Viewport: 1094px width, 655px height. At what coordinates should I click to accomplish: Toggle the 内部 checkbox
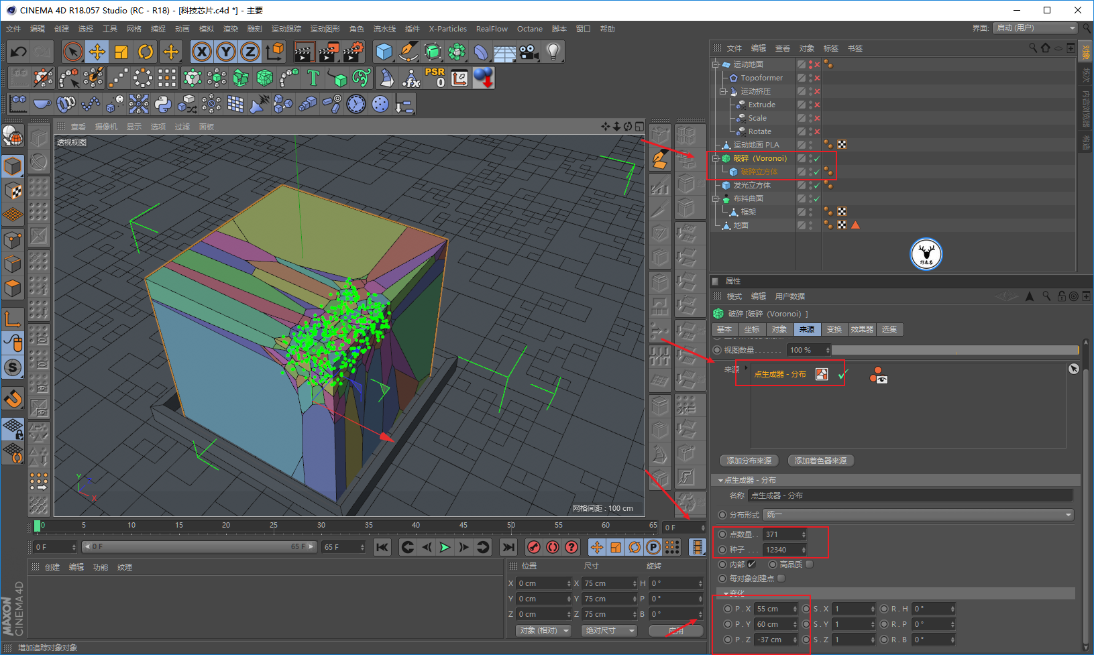(x=752, y=564)
